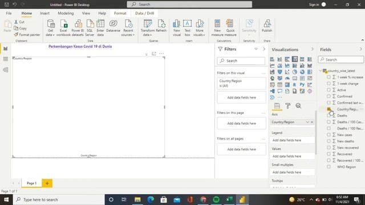The image size is (365, 205).
Task: Select the Gauge visual
Action: point(287,79)
